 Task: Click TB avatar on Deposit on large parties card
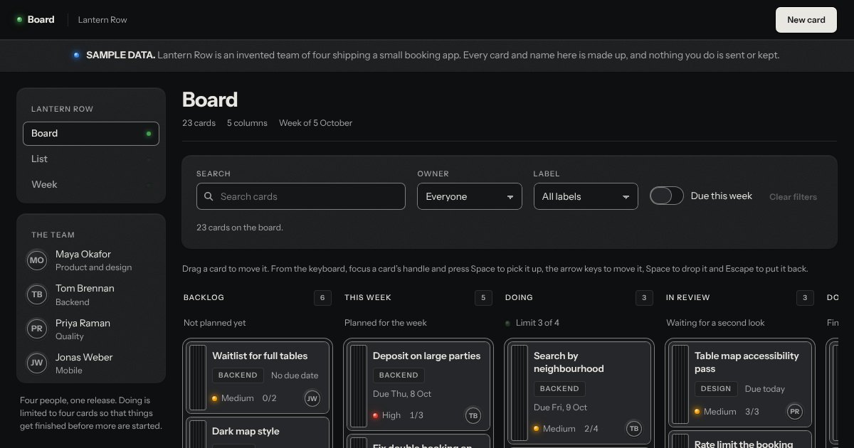pyautogui.click(x=473, y=415)
